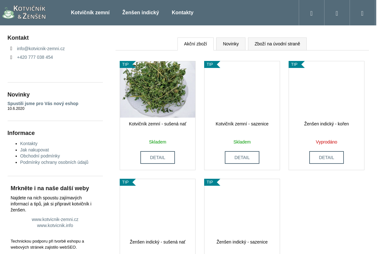Click the product title Ženšen indický - sazenice

click(242, 242)
